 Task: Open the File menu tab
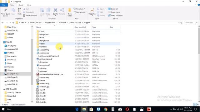4,5
